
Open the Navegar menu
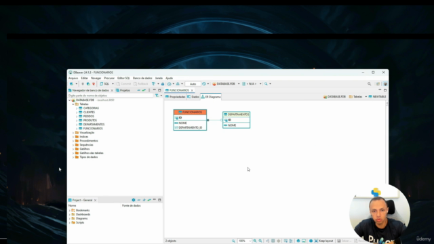pos(96,79)
